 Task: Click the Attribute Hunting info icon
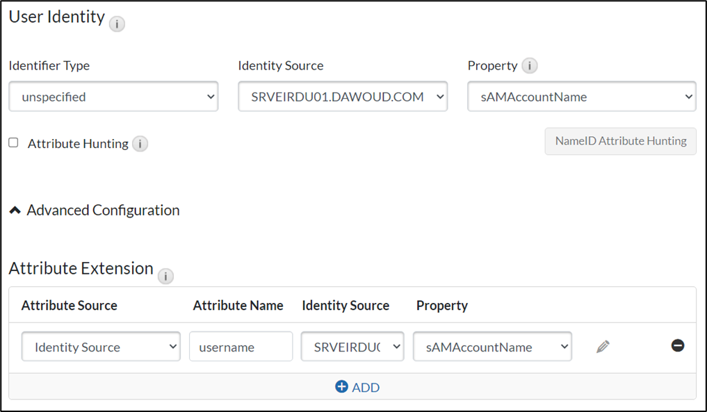coord(140,144)
